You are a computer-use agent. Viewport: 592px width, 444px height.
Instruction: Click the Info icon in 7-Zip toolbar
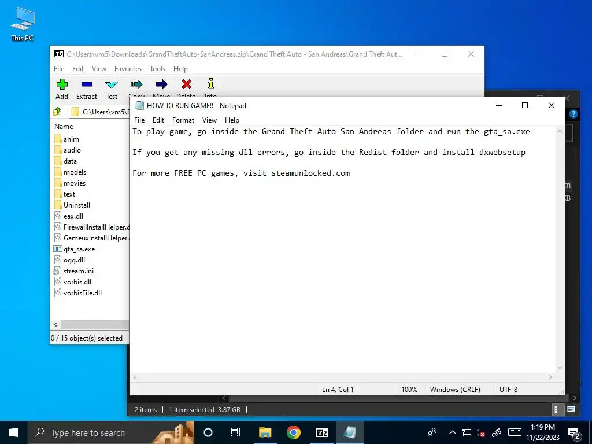point(210,84)
